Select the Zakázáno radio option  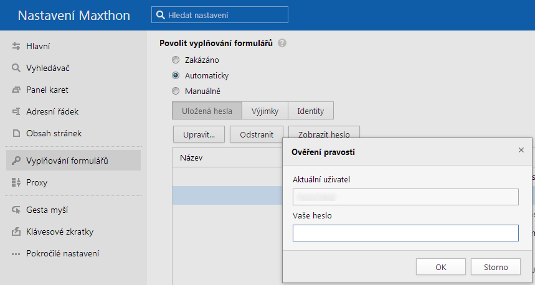[176, 60]
